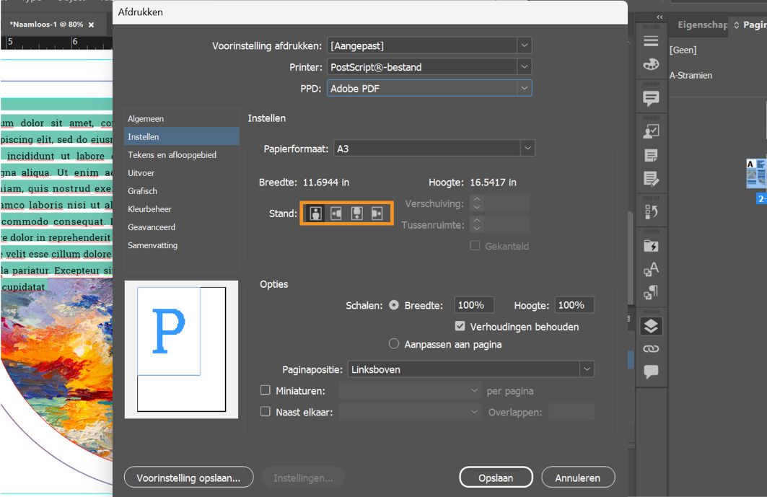Screen dimensions: 767x497
Task: Choose reverse landscape orientation icon
Action: click(x=377, y=214)
